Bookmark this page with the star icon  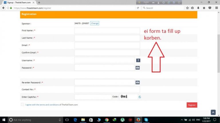click(187, 8)
